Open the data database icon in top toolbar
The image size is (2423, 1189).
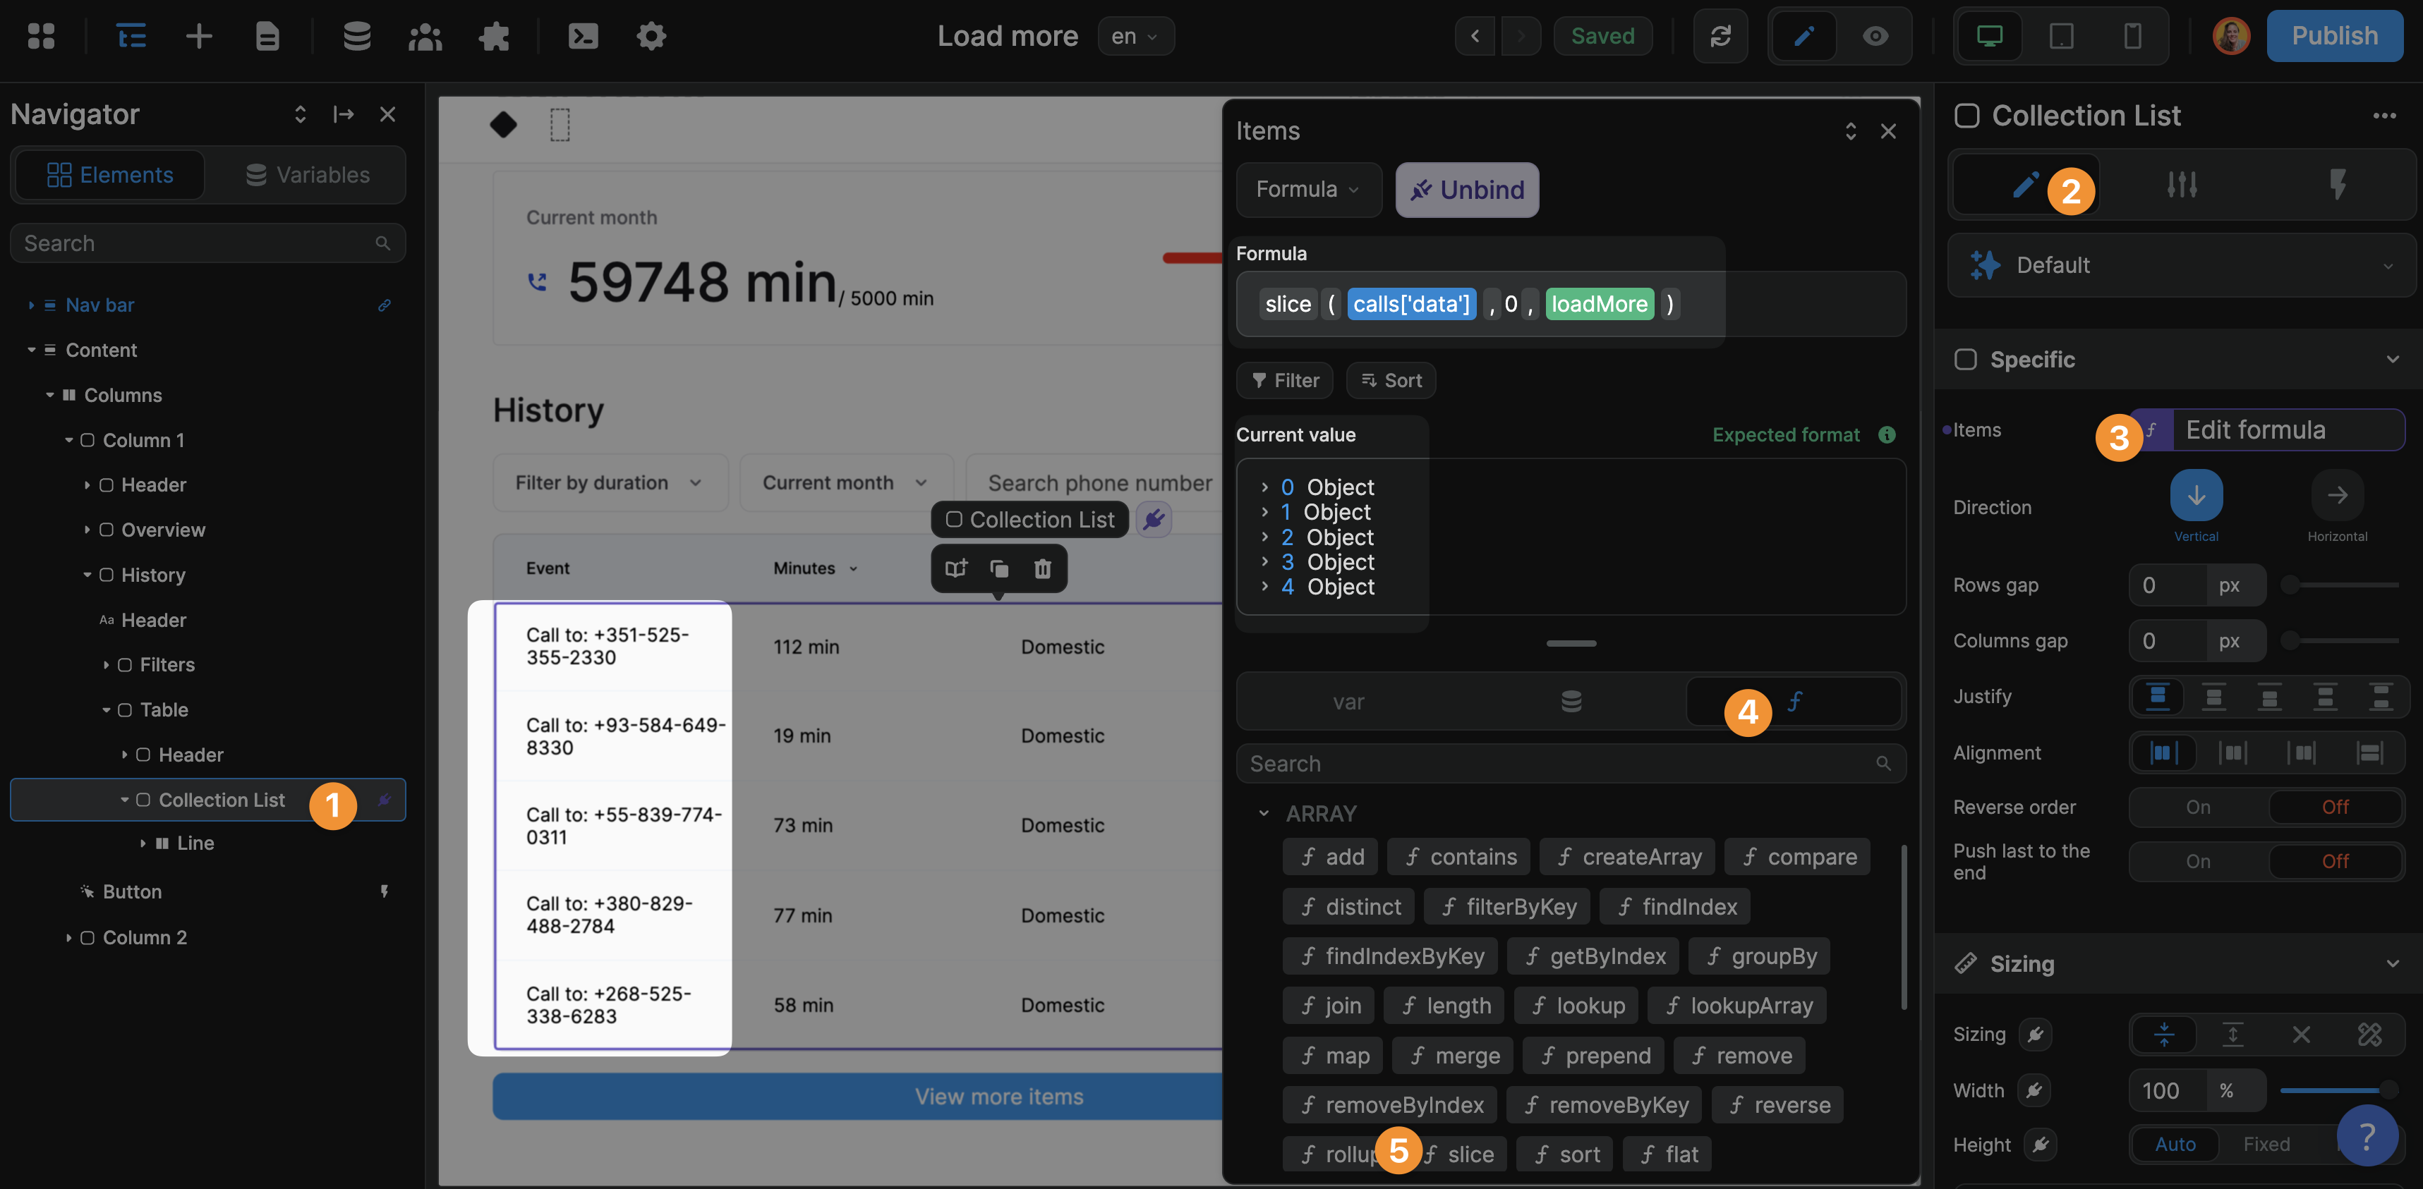356,36
